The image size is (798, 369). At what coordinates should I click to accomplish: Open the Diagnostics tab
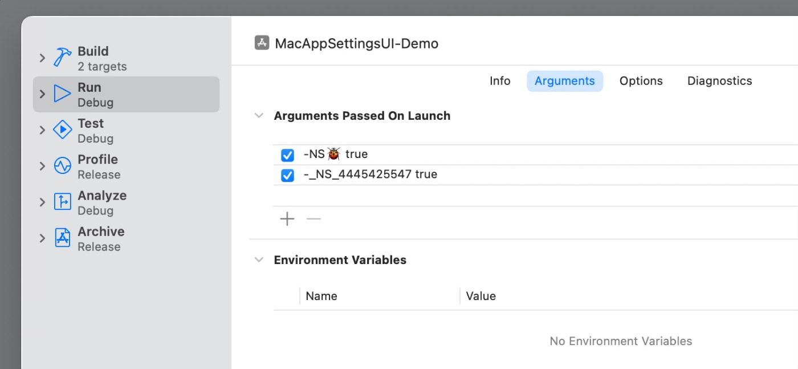pos(719,81)
